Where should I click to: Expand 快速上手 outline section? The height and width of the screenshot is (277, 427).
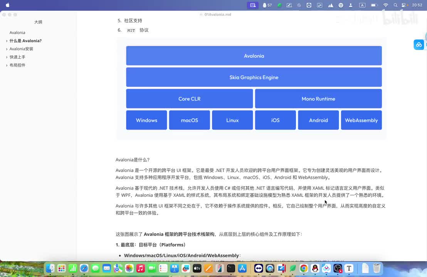point(7,57)
